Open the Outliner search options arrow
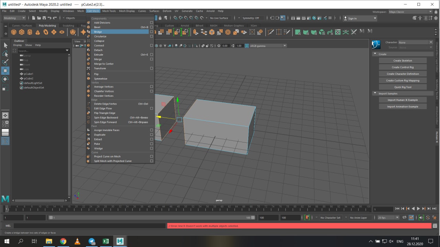 coord(67,51)
